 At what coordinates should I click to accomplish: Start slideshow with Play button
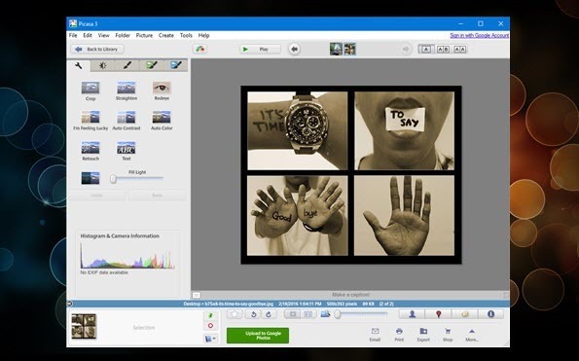click(260, 49)
